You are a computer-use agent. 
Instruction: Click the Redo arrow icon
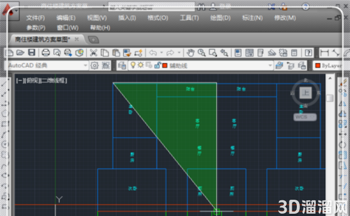(170, 53)
